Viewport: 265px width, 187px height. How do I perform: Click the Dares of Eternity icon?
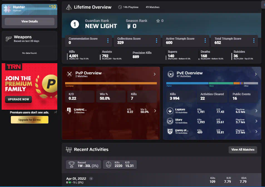click(170, 132)
